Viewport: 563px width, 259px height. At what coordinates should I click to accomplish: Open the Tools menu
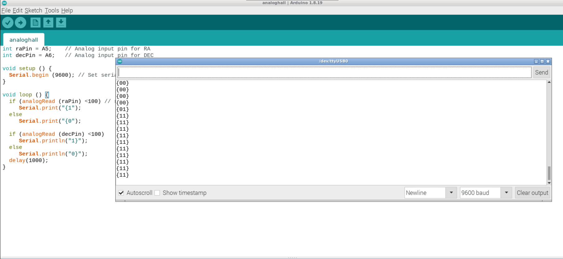[x=52, y=11]
